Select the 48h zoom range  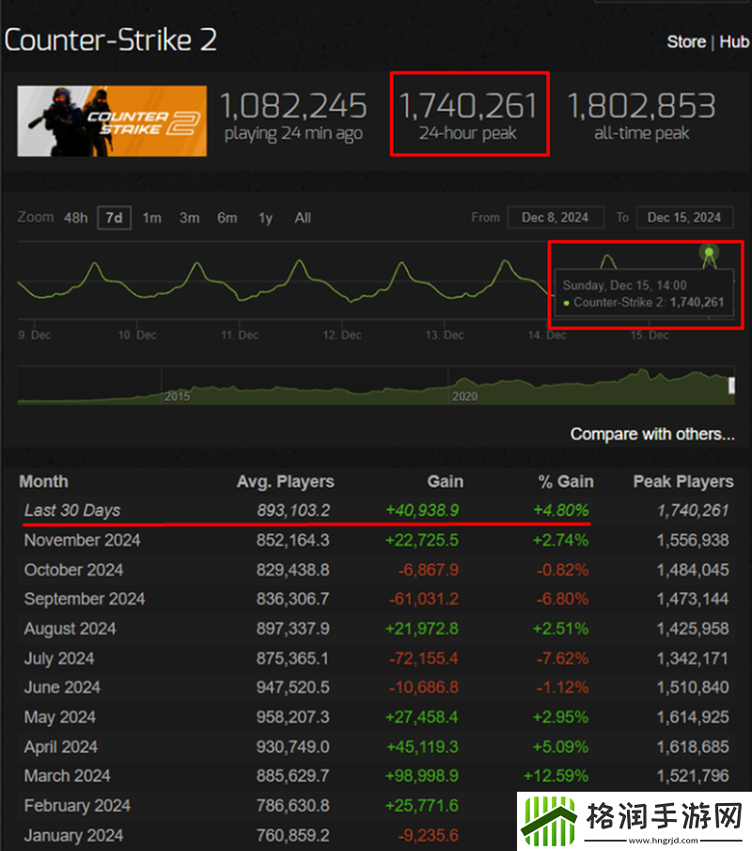(76, 218)
